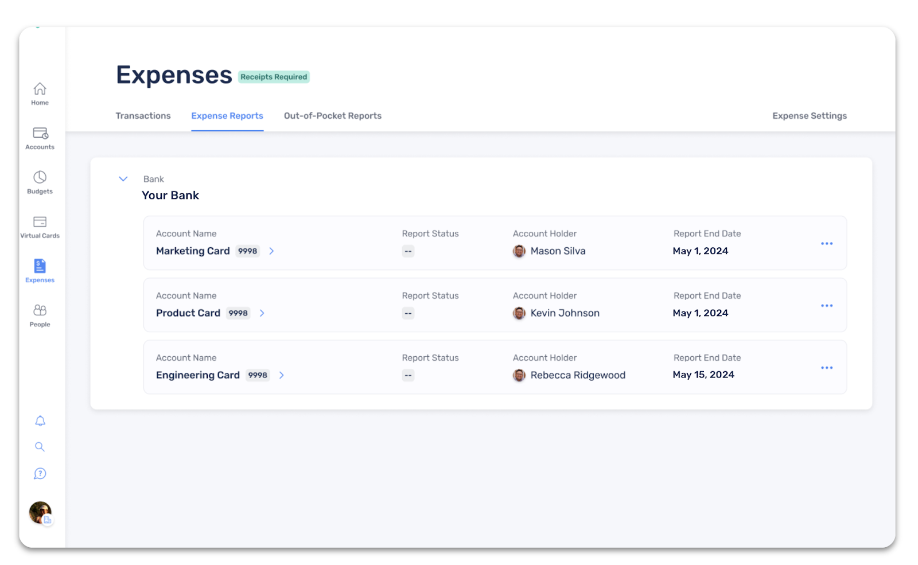
Task: Expand the Product Card chevron
Action: [262, 313]
